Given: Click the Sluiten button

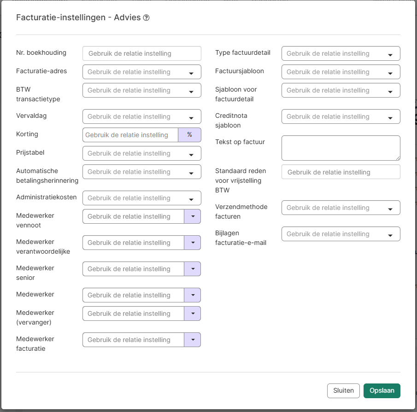Looking at the screenshot, I should 343,390.
